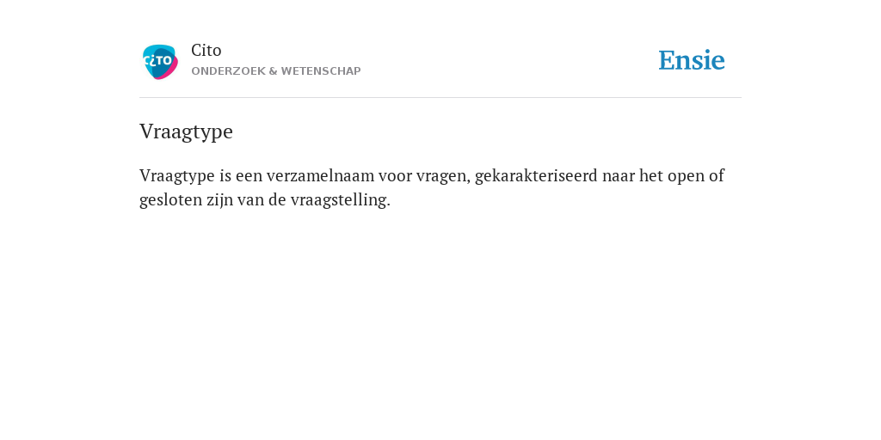Click the word het in the first line
Viewport: 881px width, 440px height.
pos(650,175)
